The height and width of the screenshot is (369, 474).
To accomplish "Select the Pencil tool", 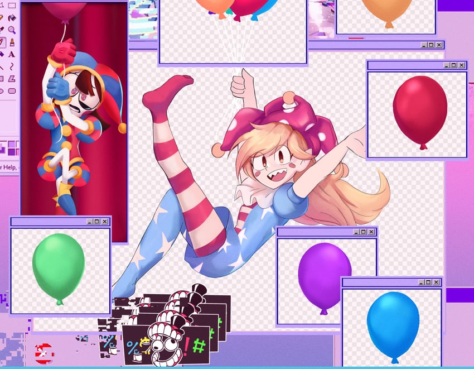I will tap(2, 42).
